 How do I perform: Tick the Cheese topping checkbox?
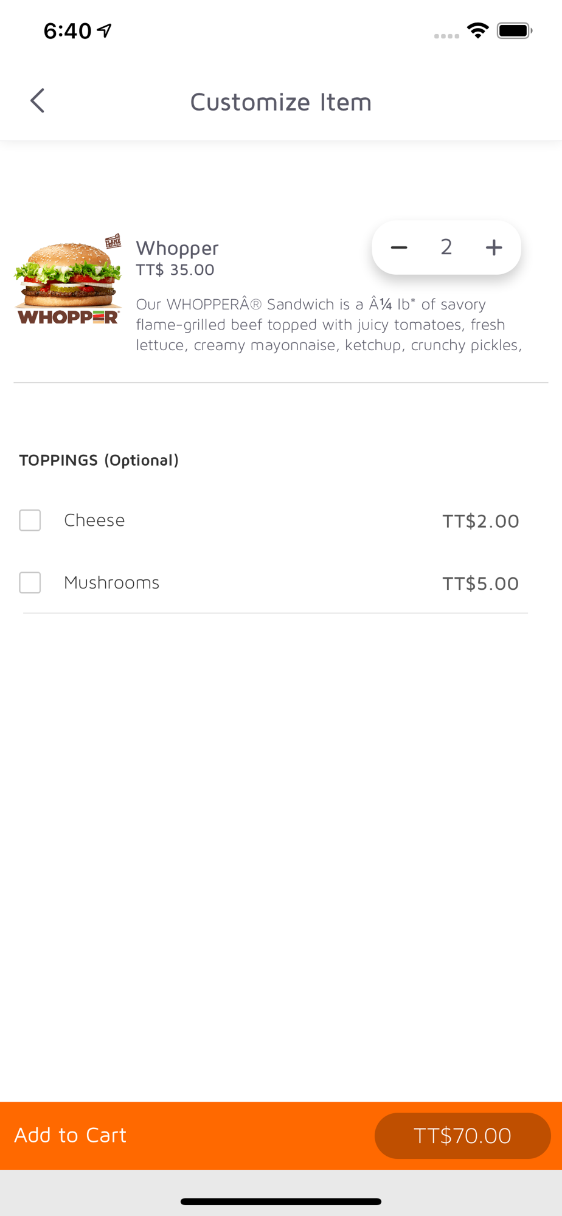[x=30, y=520]
